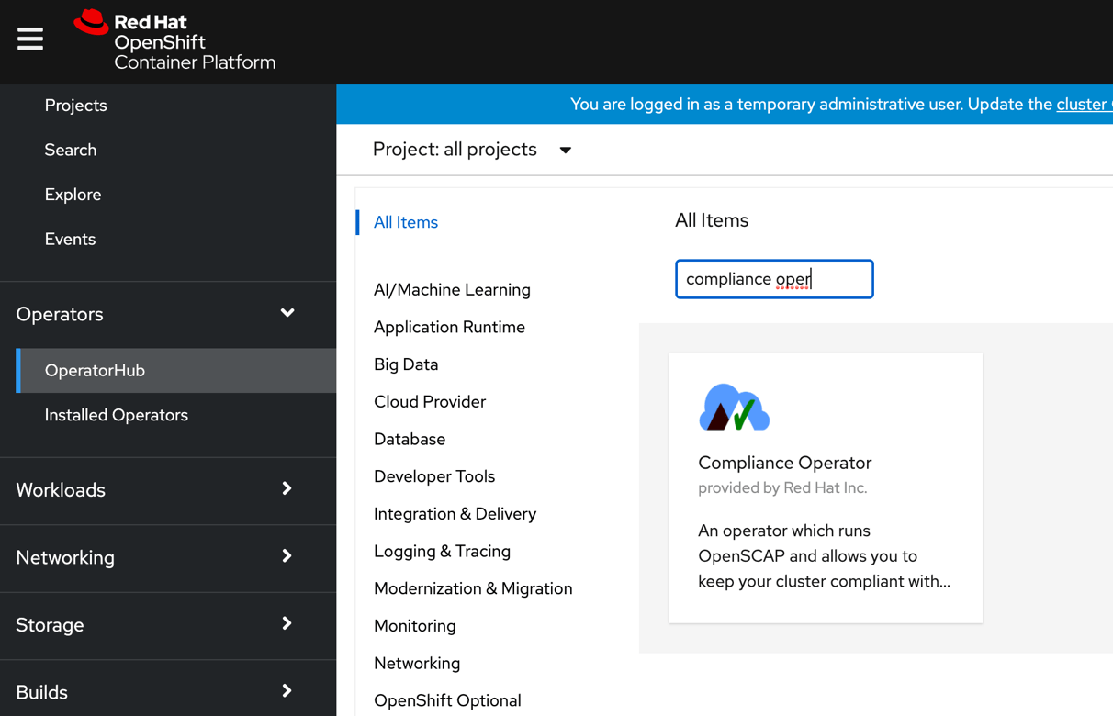Screen dimensions: 1113x716
Task: Click the operator search input field
Action: tap(773, 279)
